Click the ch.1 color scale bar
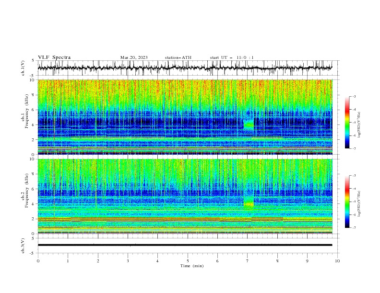 click(347, 123)
